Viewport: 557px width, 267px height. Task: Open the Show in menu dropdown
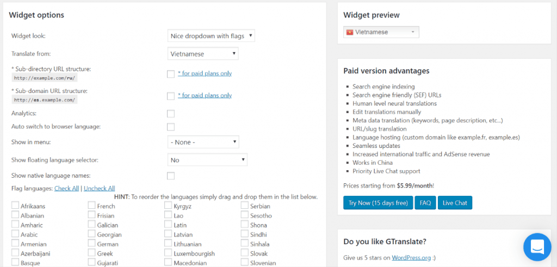(x=203, y=142)
